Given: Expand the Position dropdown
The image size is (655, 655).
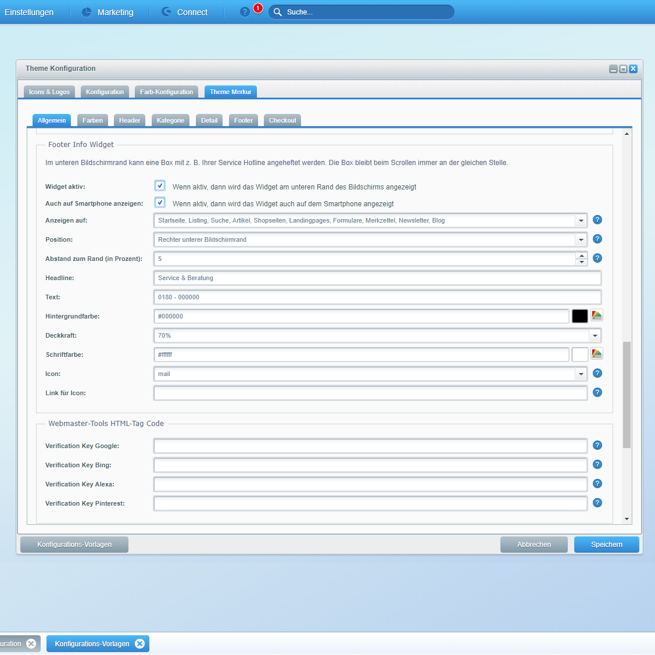Looking at the screenshot, I should [581, 239].
